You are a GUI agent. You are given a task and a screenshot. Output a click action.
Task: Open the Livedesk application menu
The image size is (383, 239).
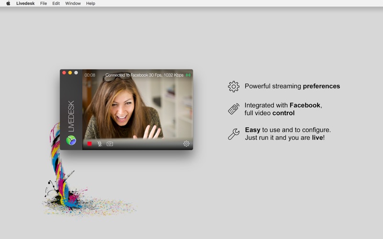pyautogui.click(x=25, y=3)
